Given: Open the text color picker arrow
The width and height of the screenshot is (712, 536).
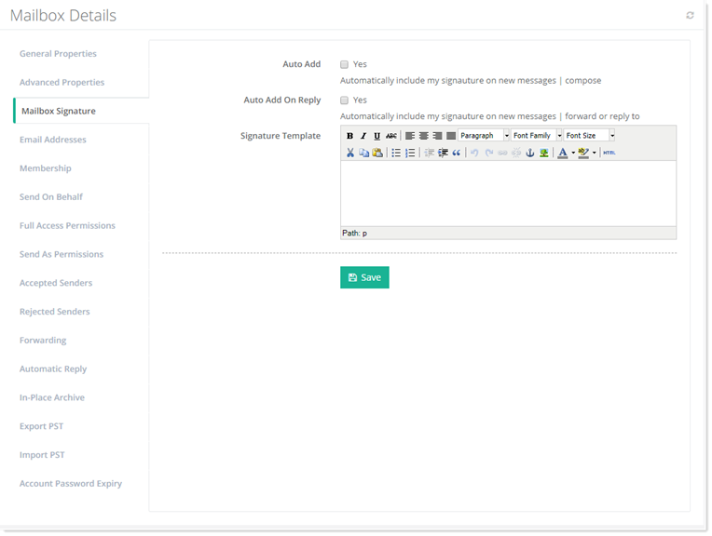Looking at the screenshot, I should pyautogui.click(x=573, y=153).
